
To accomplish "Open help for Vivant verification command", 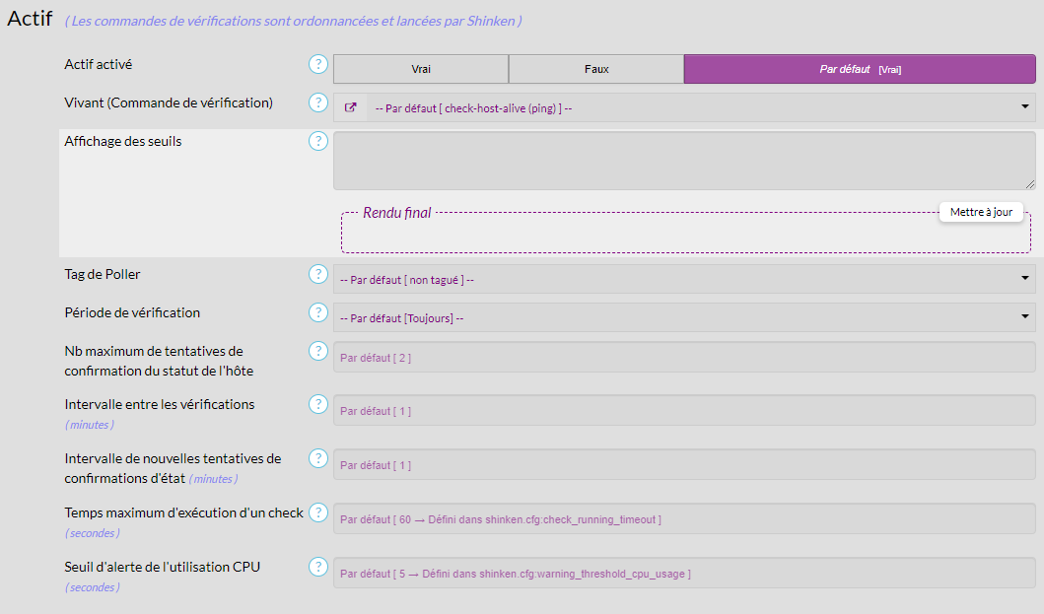I will 317,102.
